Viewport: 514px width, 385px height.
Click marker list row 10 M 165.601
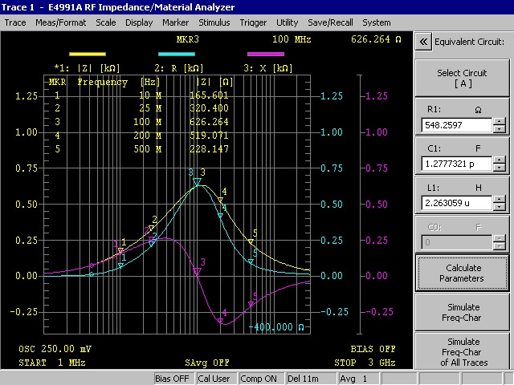tap(141, 95)
